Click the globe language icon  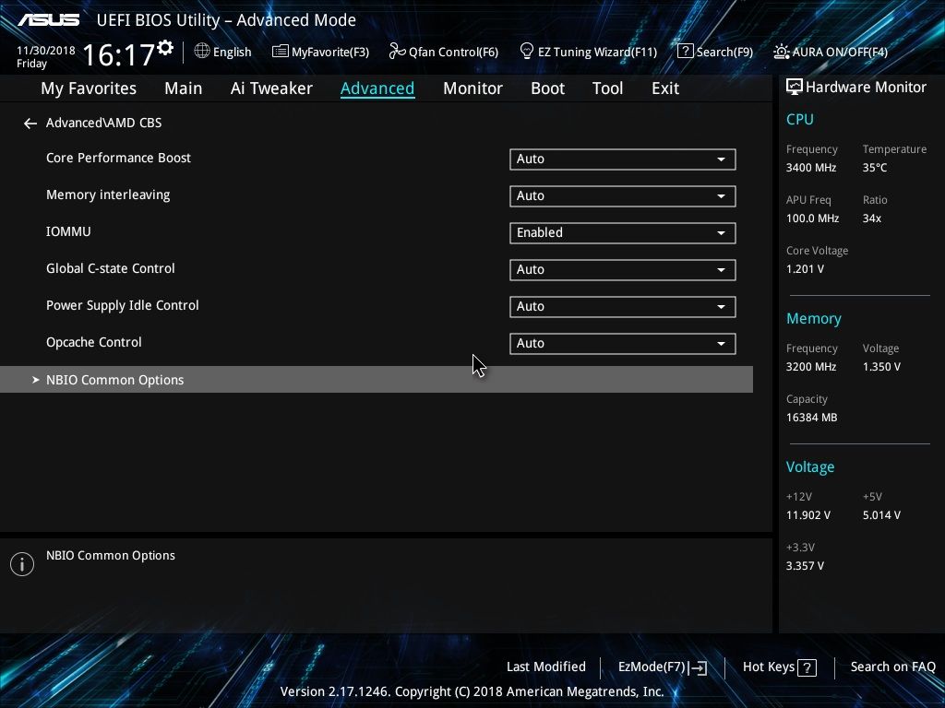click(x=202, y=52)
